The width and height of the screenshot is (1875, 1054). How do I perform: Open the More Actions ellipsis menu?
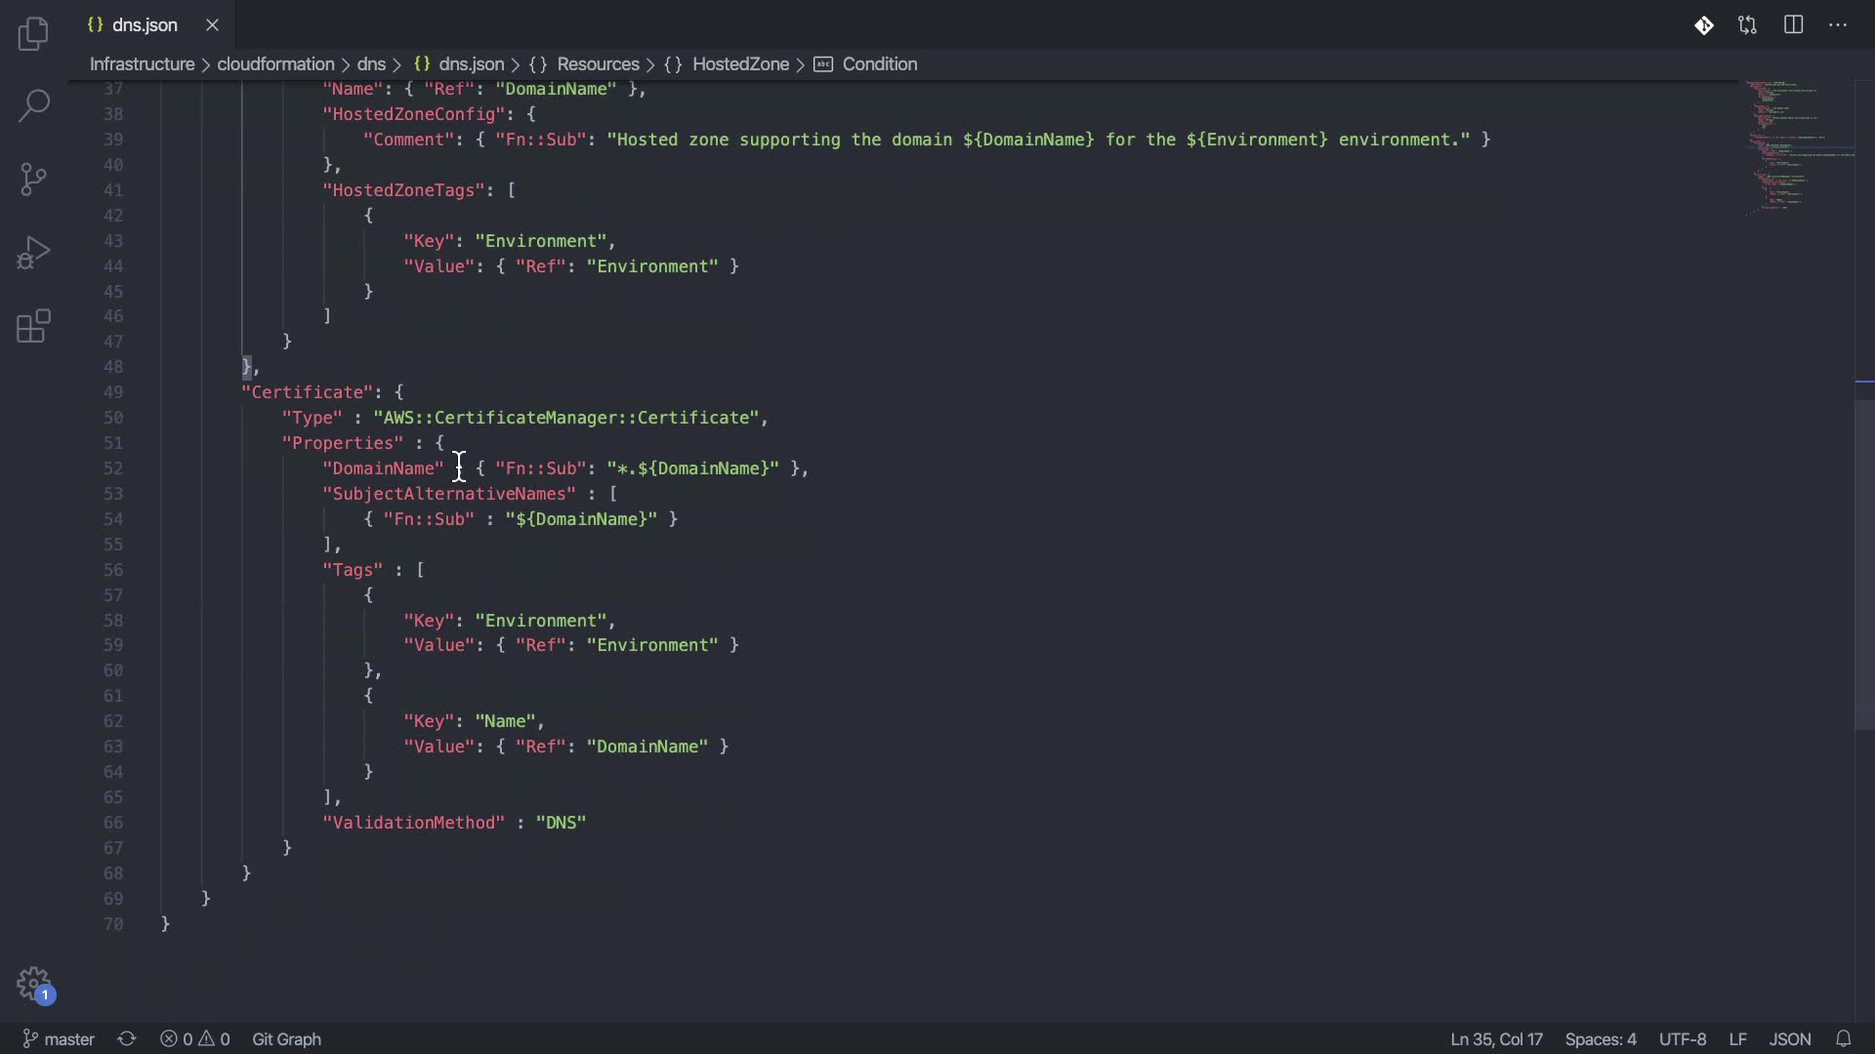point(1838,25)
